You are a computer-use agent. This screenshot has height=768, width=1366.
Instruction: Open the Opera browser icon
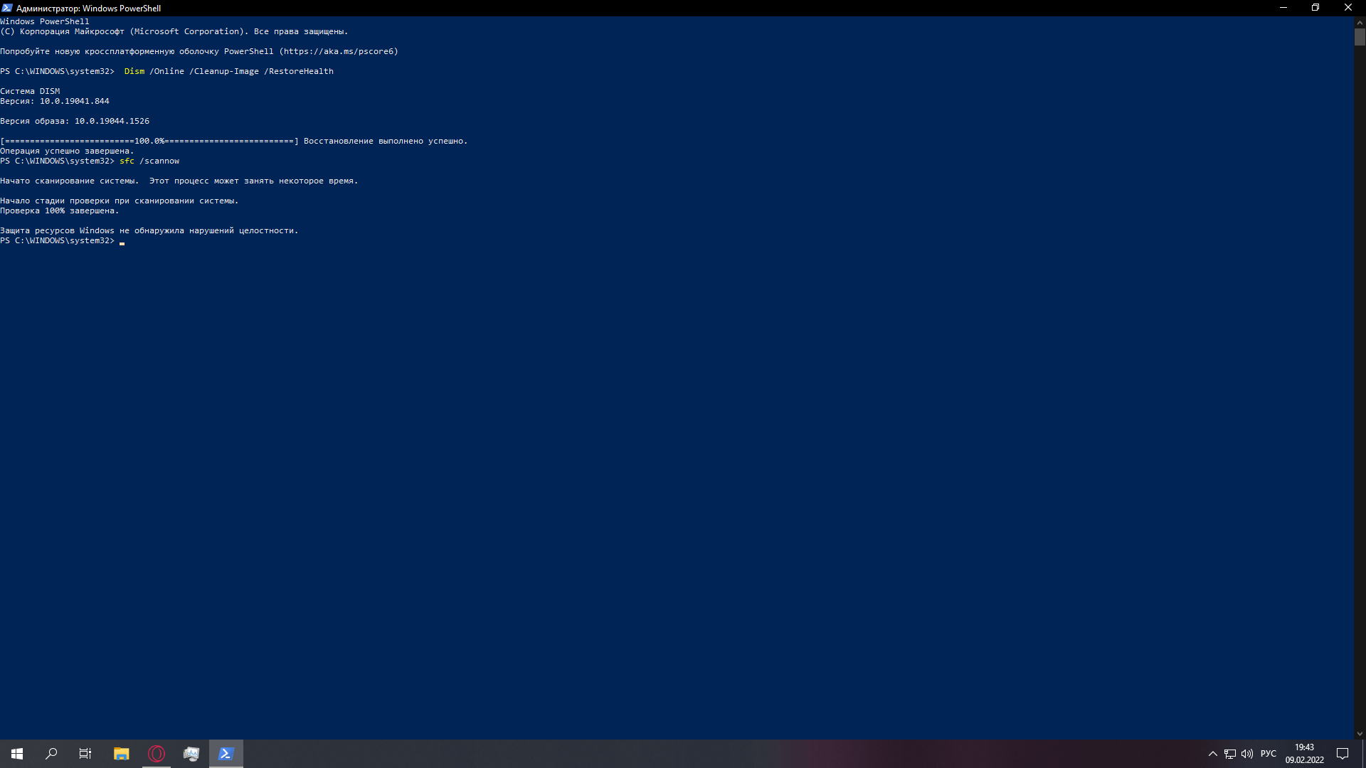click(x=156, y=753)
